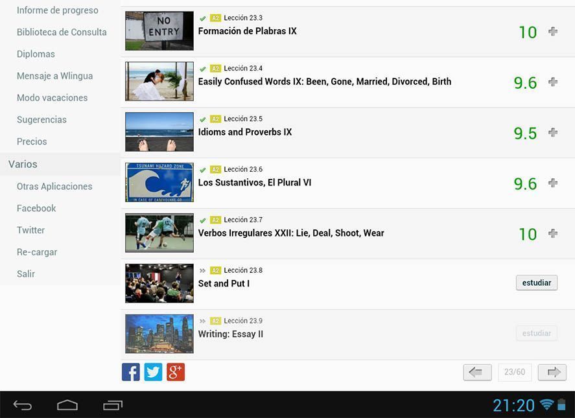Open Otras Aplicaciones link

[54, 187]
